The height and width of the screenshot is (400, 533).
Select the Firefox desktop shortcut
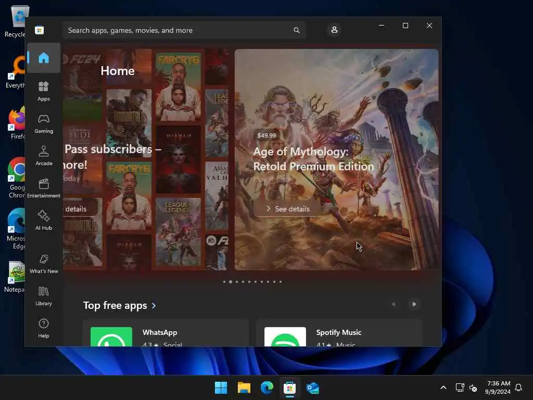pos(16,123)
